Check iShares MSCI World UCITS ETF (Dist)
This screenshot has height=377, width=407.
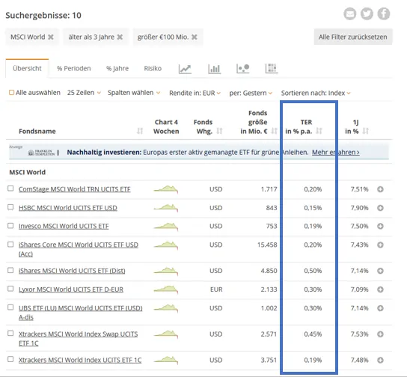[10, 270]
